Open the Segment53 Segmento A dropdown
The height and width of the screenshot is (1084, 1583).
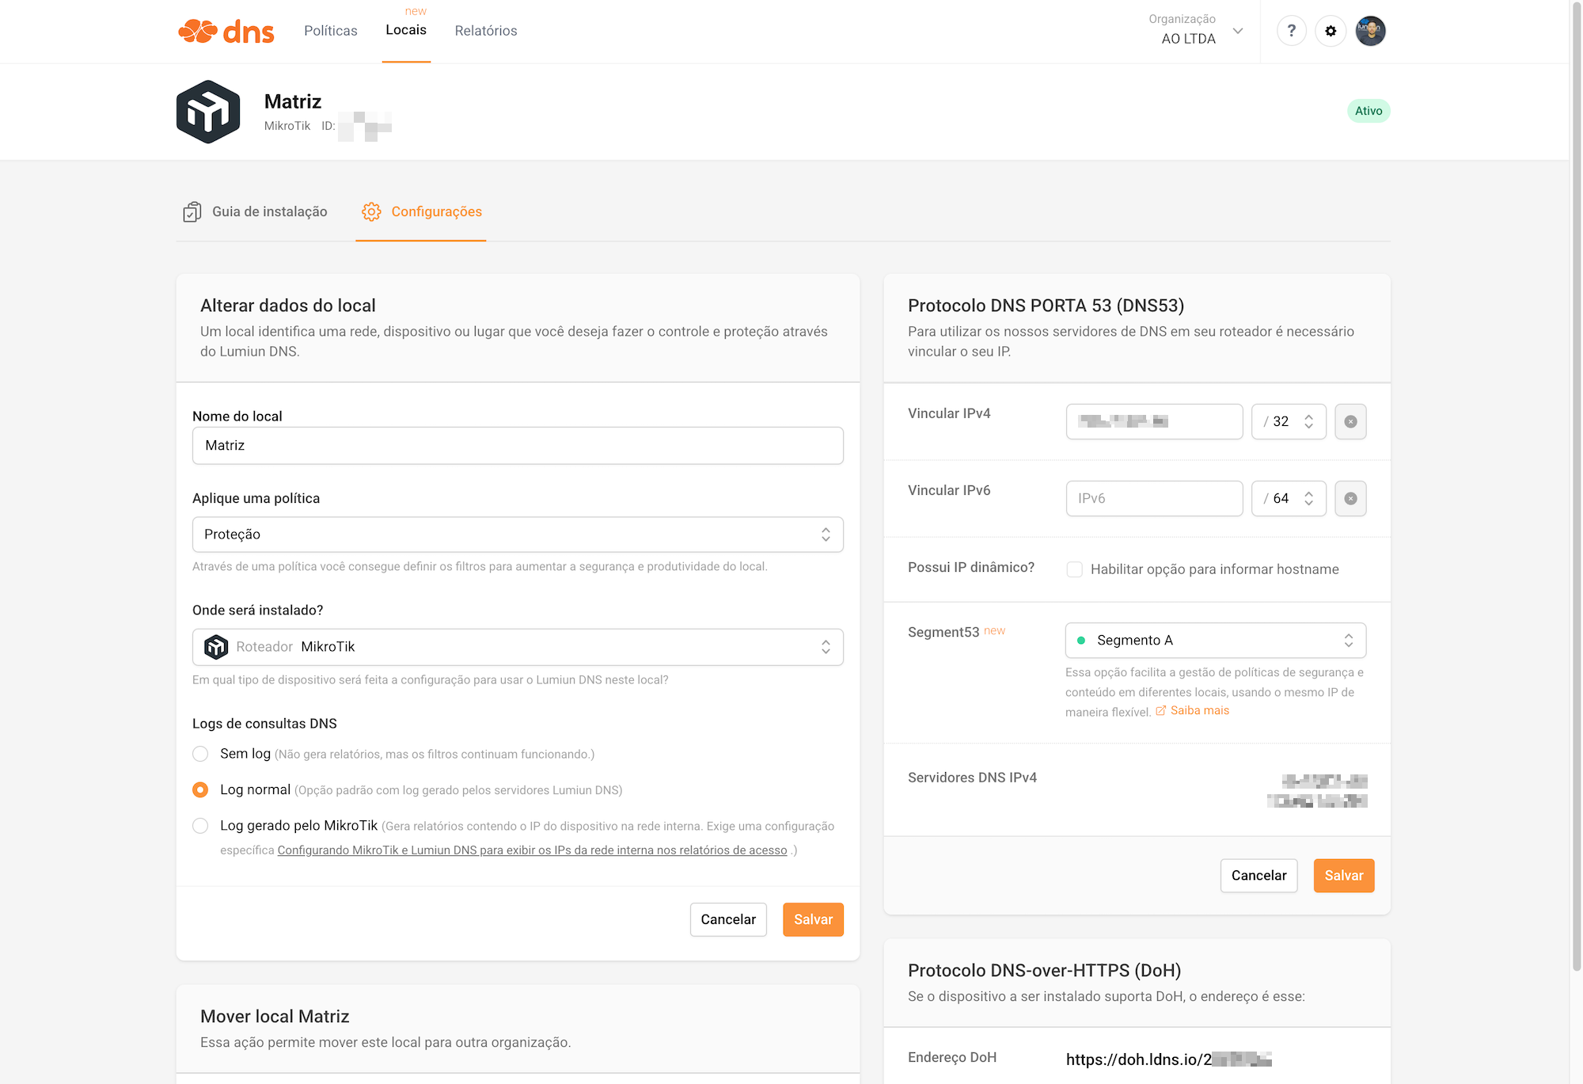coord(1216,640)
